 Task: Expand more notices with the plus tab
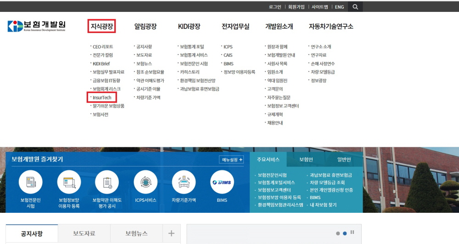171,233
